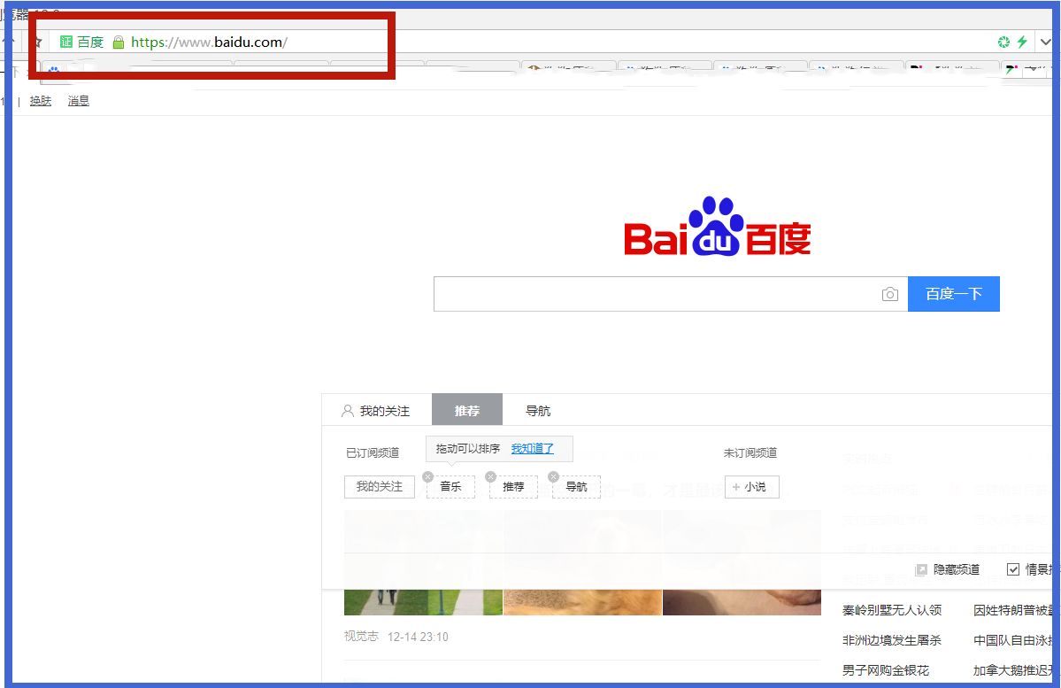Image resolution: width=1061 pixels, height=688 pixels.
Task: Add the 小说 channel
Action: click(x=752, y=487)
